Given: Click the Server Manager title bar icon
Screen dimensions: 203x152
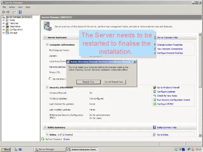Looking at the screenshot, I should 3,3.
